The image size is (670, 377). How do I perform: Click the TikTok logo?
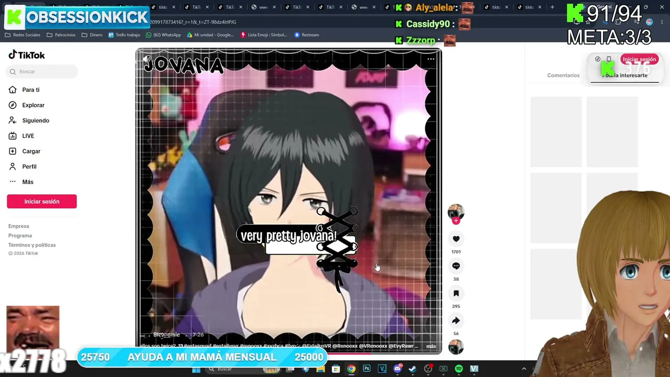(27, 55)
